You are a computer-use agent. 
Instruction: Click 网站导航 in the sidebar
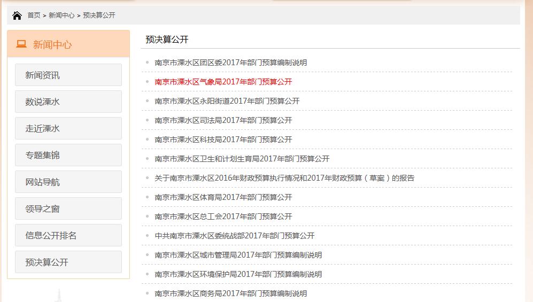tap(68, 182)
